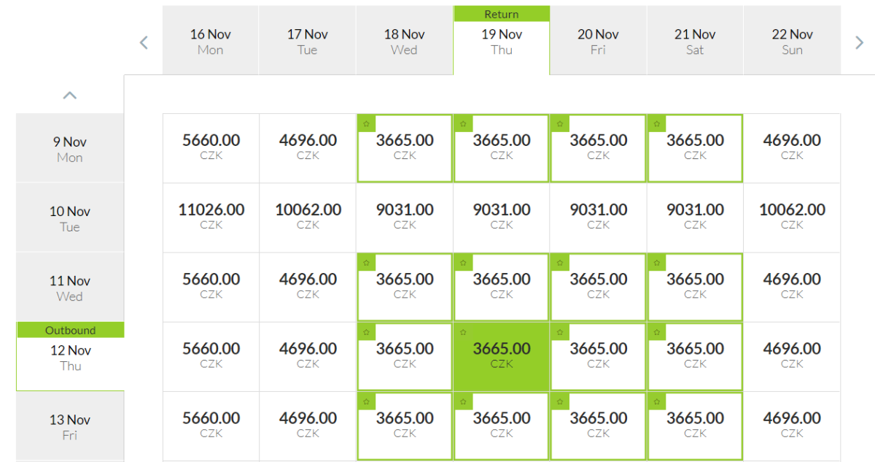
Task: Select highlighted 3665.00 CZK 12 Nov–19 Nov fare
Action: coord(502,355)
